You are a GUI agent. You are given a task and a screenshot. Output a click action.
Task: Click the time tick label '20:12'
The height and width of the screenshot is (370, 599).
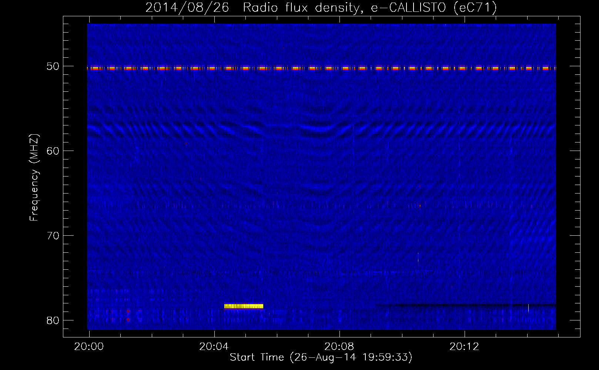464,347
